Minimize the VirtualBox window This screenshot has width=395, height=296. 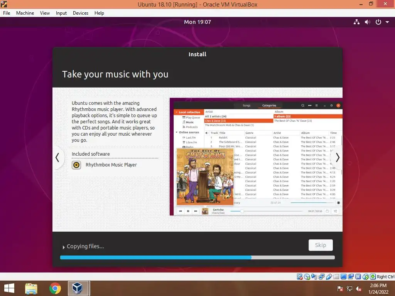click(x=361, y=4)
